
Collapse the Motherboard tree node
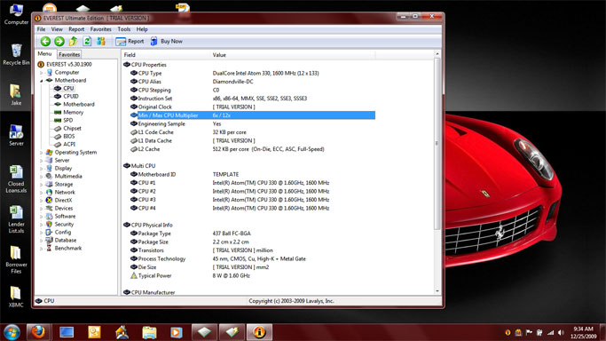42,81
